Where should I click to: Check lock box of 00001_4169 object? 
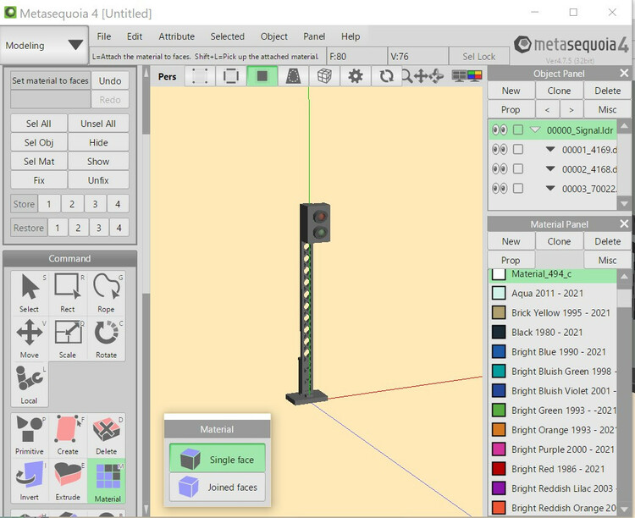point(518,150)
